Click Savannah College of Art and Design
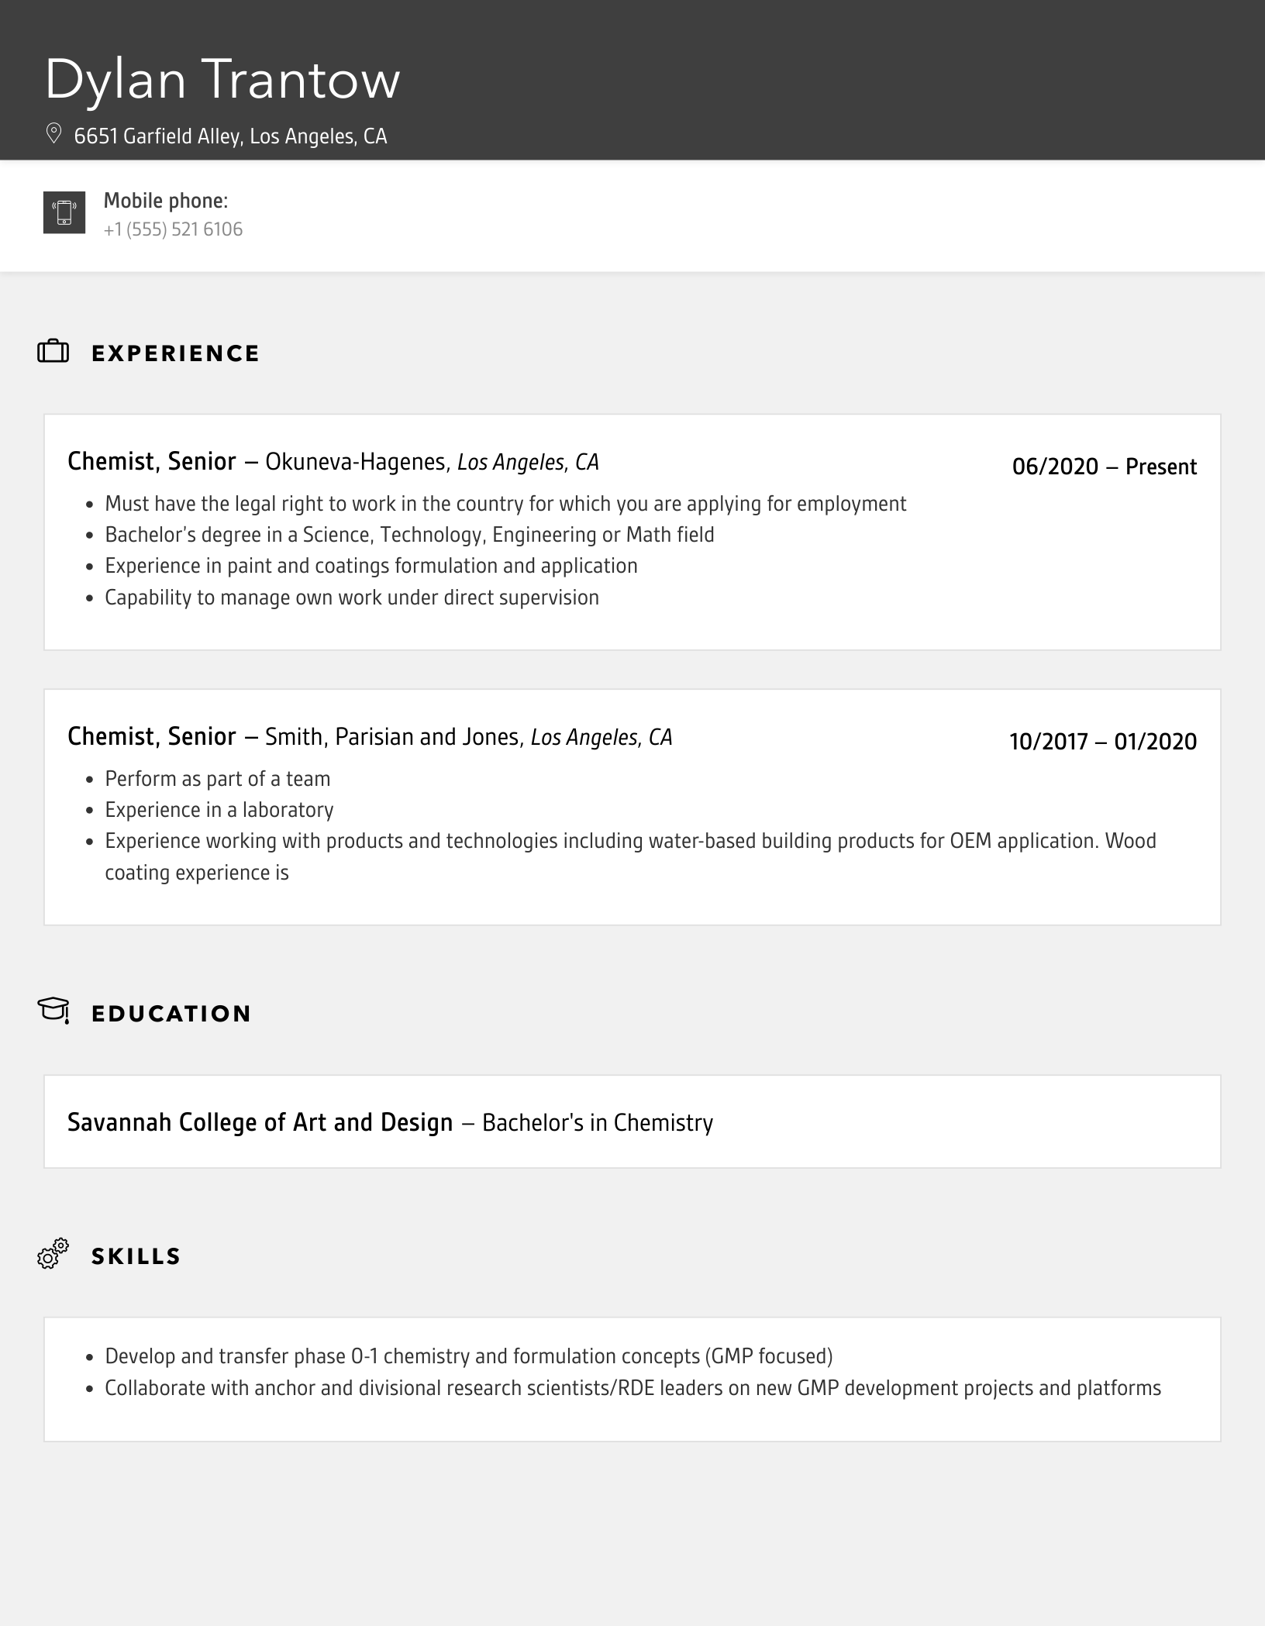The height and width of the screenshot is (1626, 1265). (x=260, y=1122)
